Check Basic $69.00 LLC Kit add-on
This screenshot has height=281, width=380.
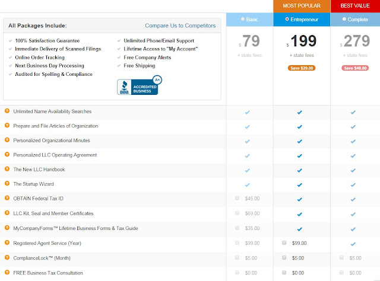237,213
